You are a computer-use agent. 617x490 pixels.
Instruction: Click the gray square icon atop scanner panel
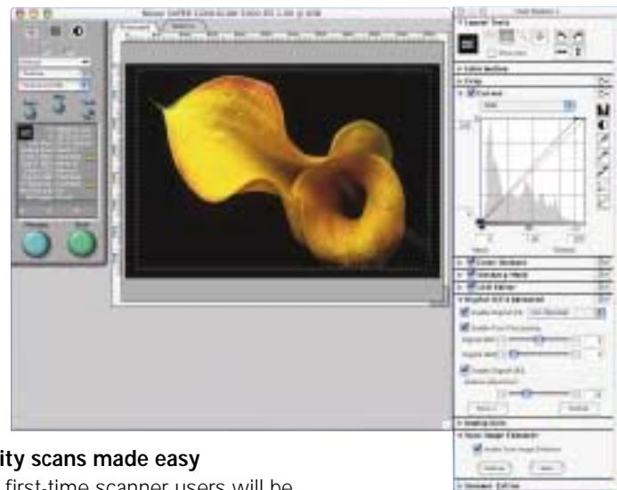(55, 30)
